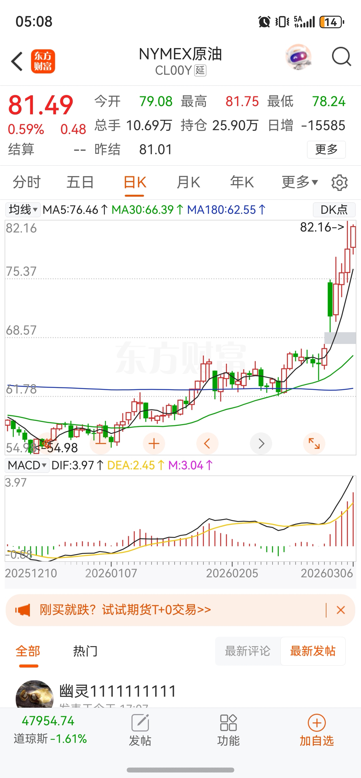Open 刚买就跌？试试期货T+0交易 link
The width and height of the screenshot is (361, 778).
click(125, 610)
